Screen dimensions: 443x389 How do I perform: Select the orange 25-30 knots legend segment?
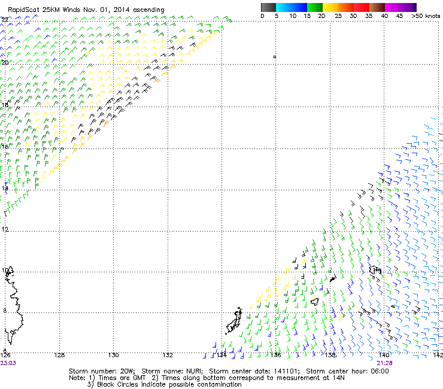pos(346,7)
